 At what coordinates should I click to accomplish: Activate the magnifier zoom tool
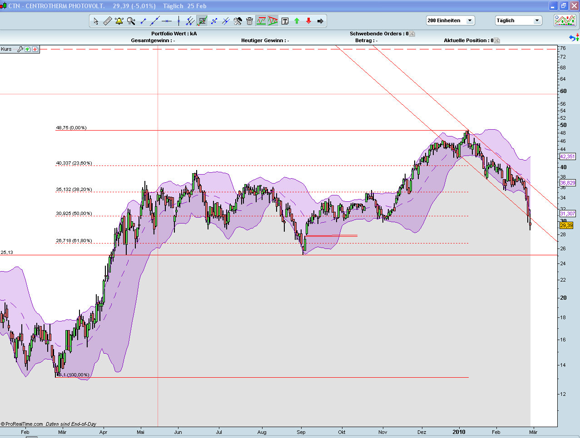point(131,21)
